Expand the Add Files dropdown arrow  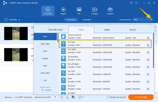tap(19, 20)
